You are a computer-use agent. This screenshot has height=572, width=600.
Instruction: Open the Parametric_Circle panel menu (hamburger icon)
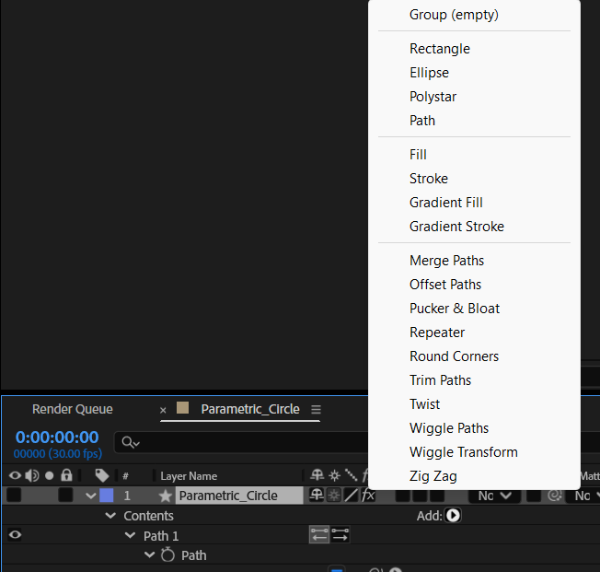coord(316,410)
